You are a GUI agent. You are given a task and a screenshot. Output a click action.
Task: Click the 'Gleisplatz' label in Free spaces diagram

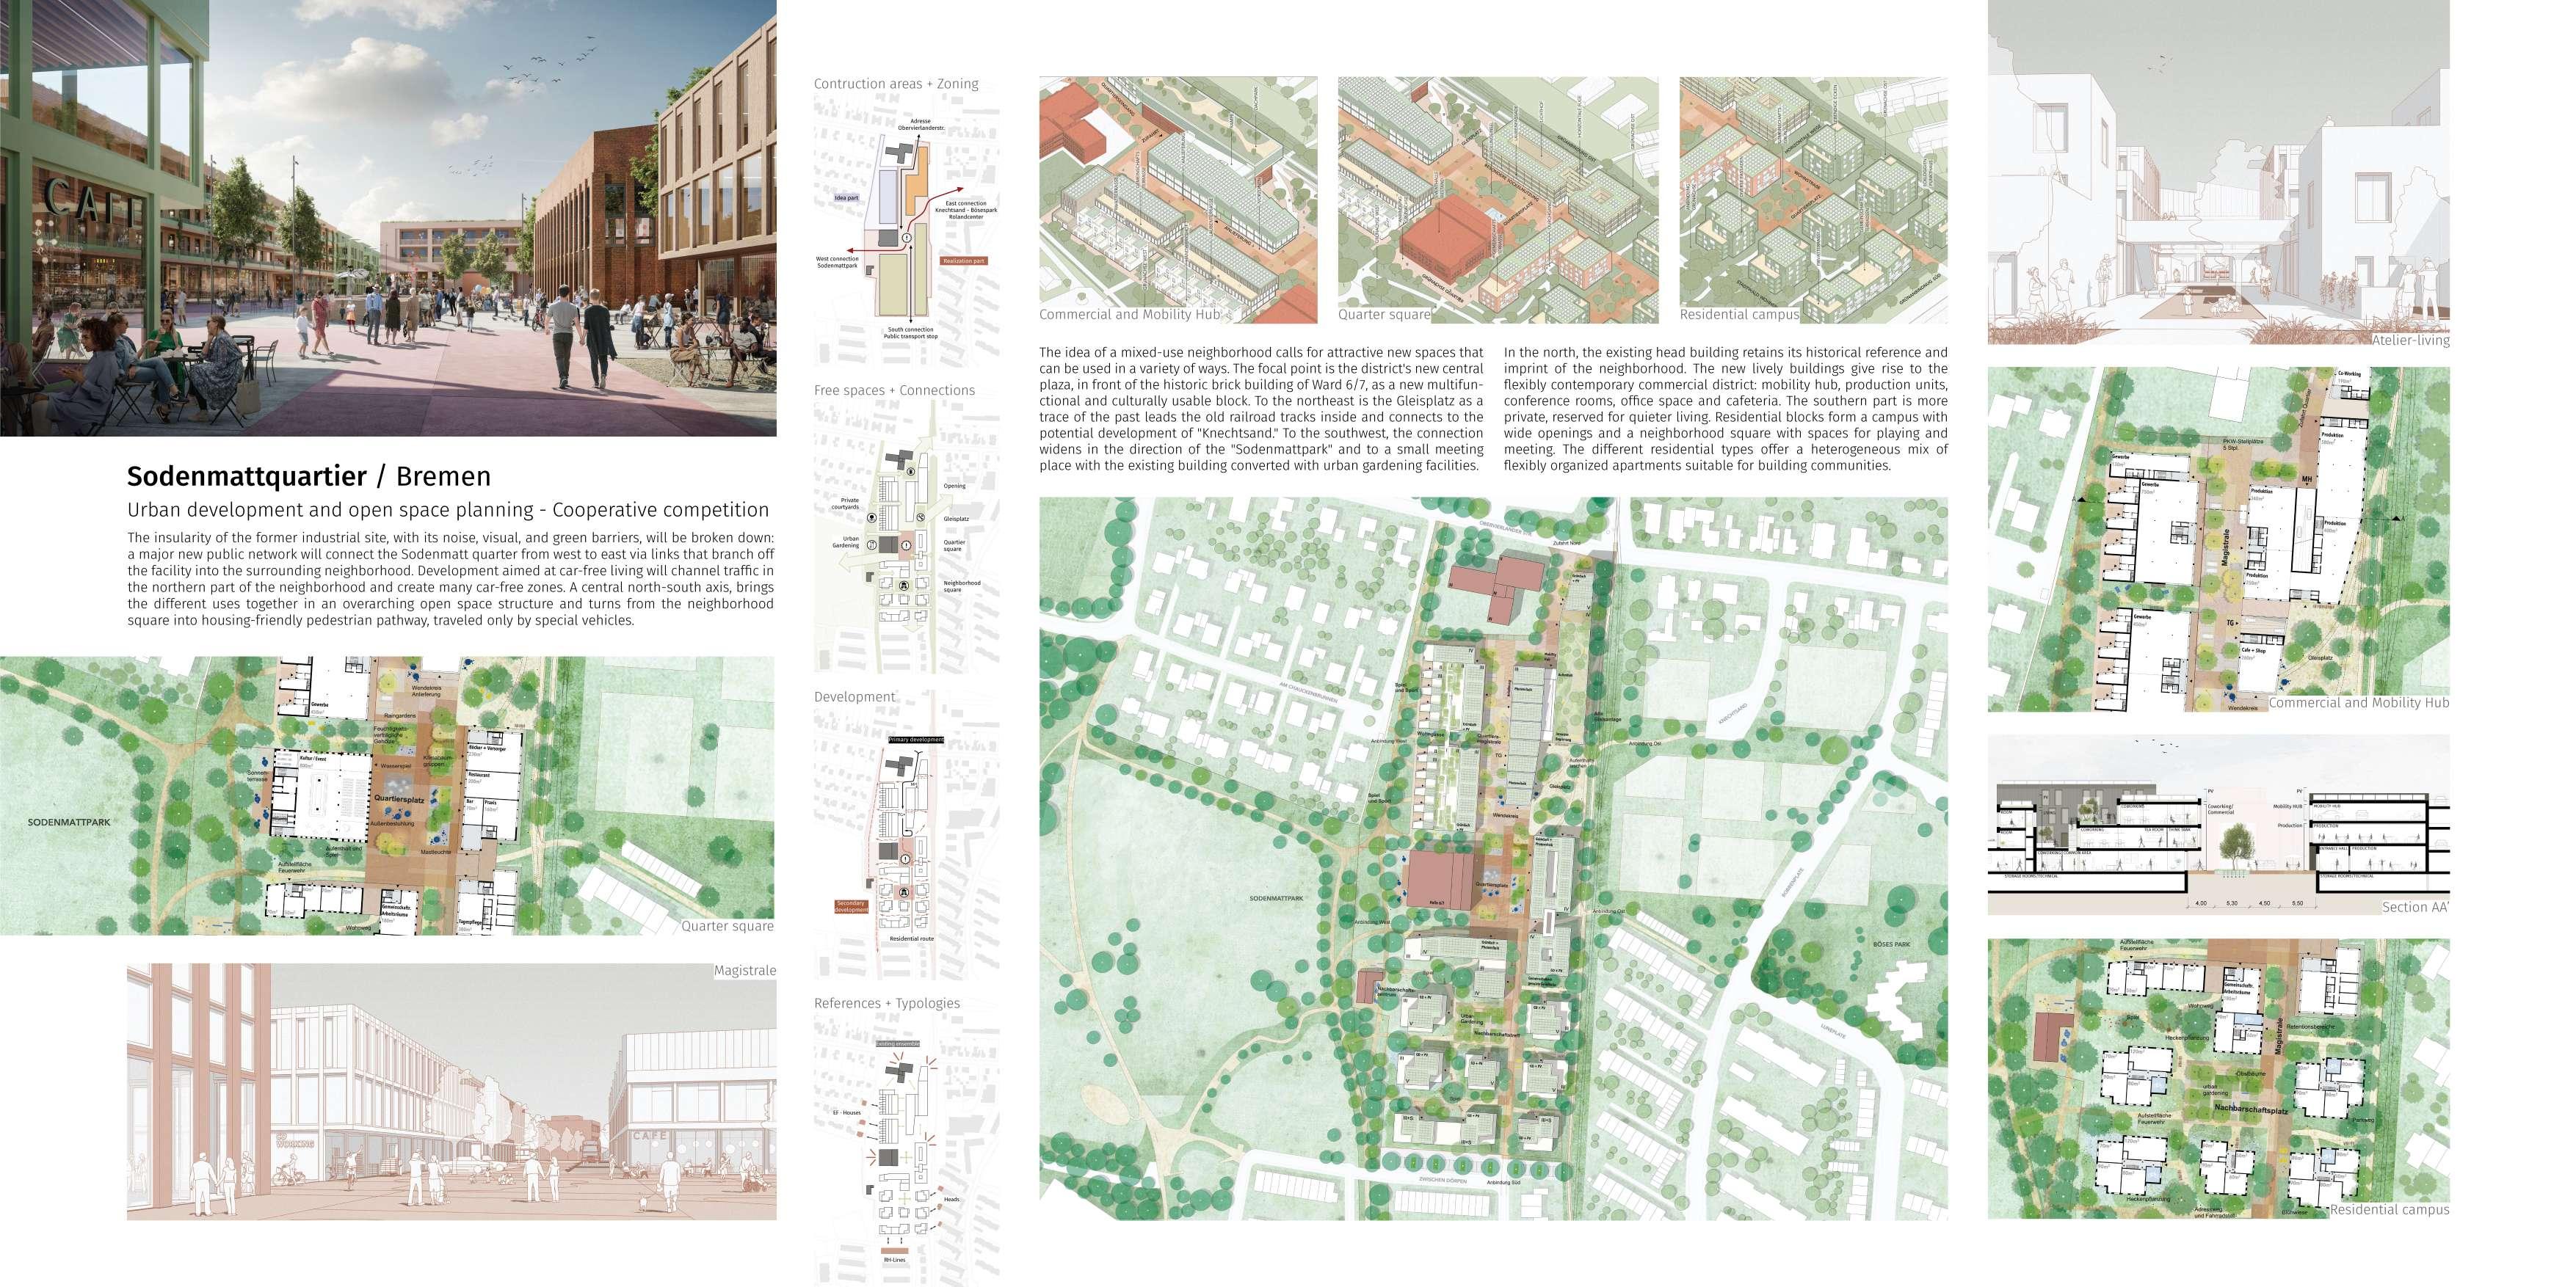pyautogui.click(x=957, y=519)
